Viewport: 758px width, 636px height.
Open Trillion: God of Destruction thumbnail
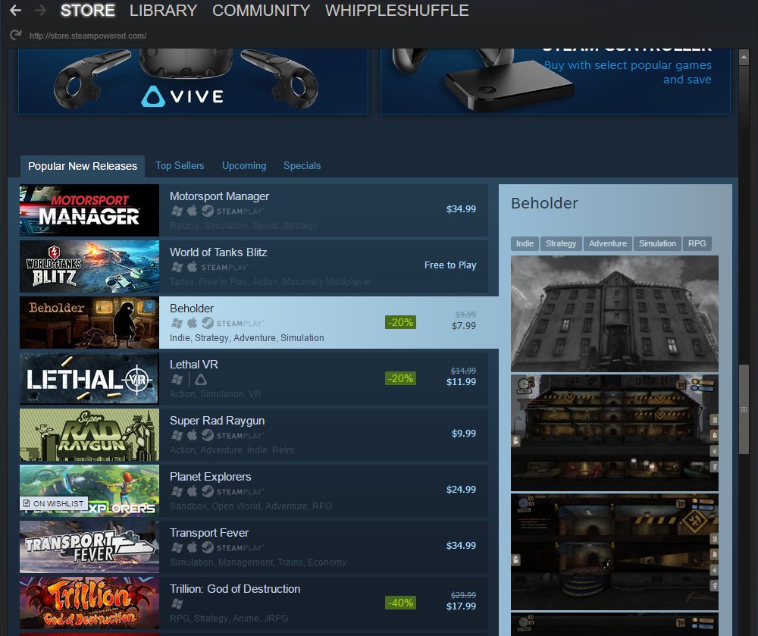(x=89, y=603)
